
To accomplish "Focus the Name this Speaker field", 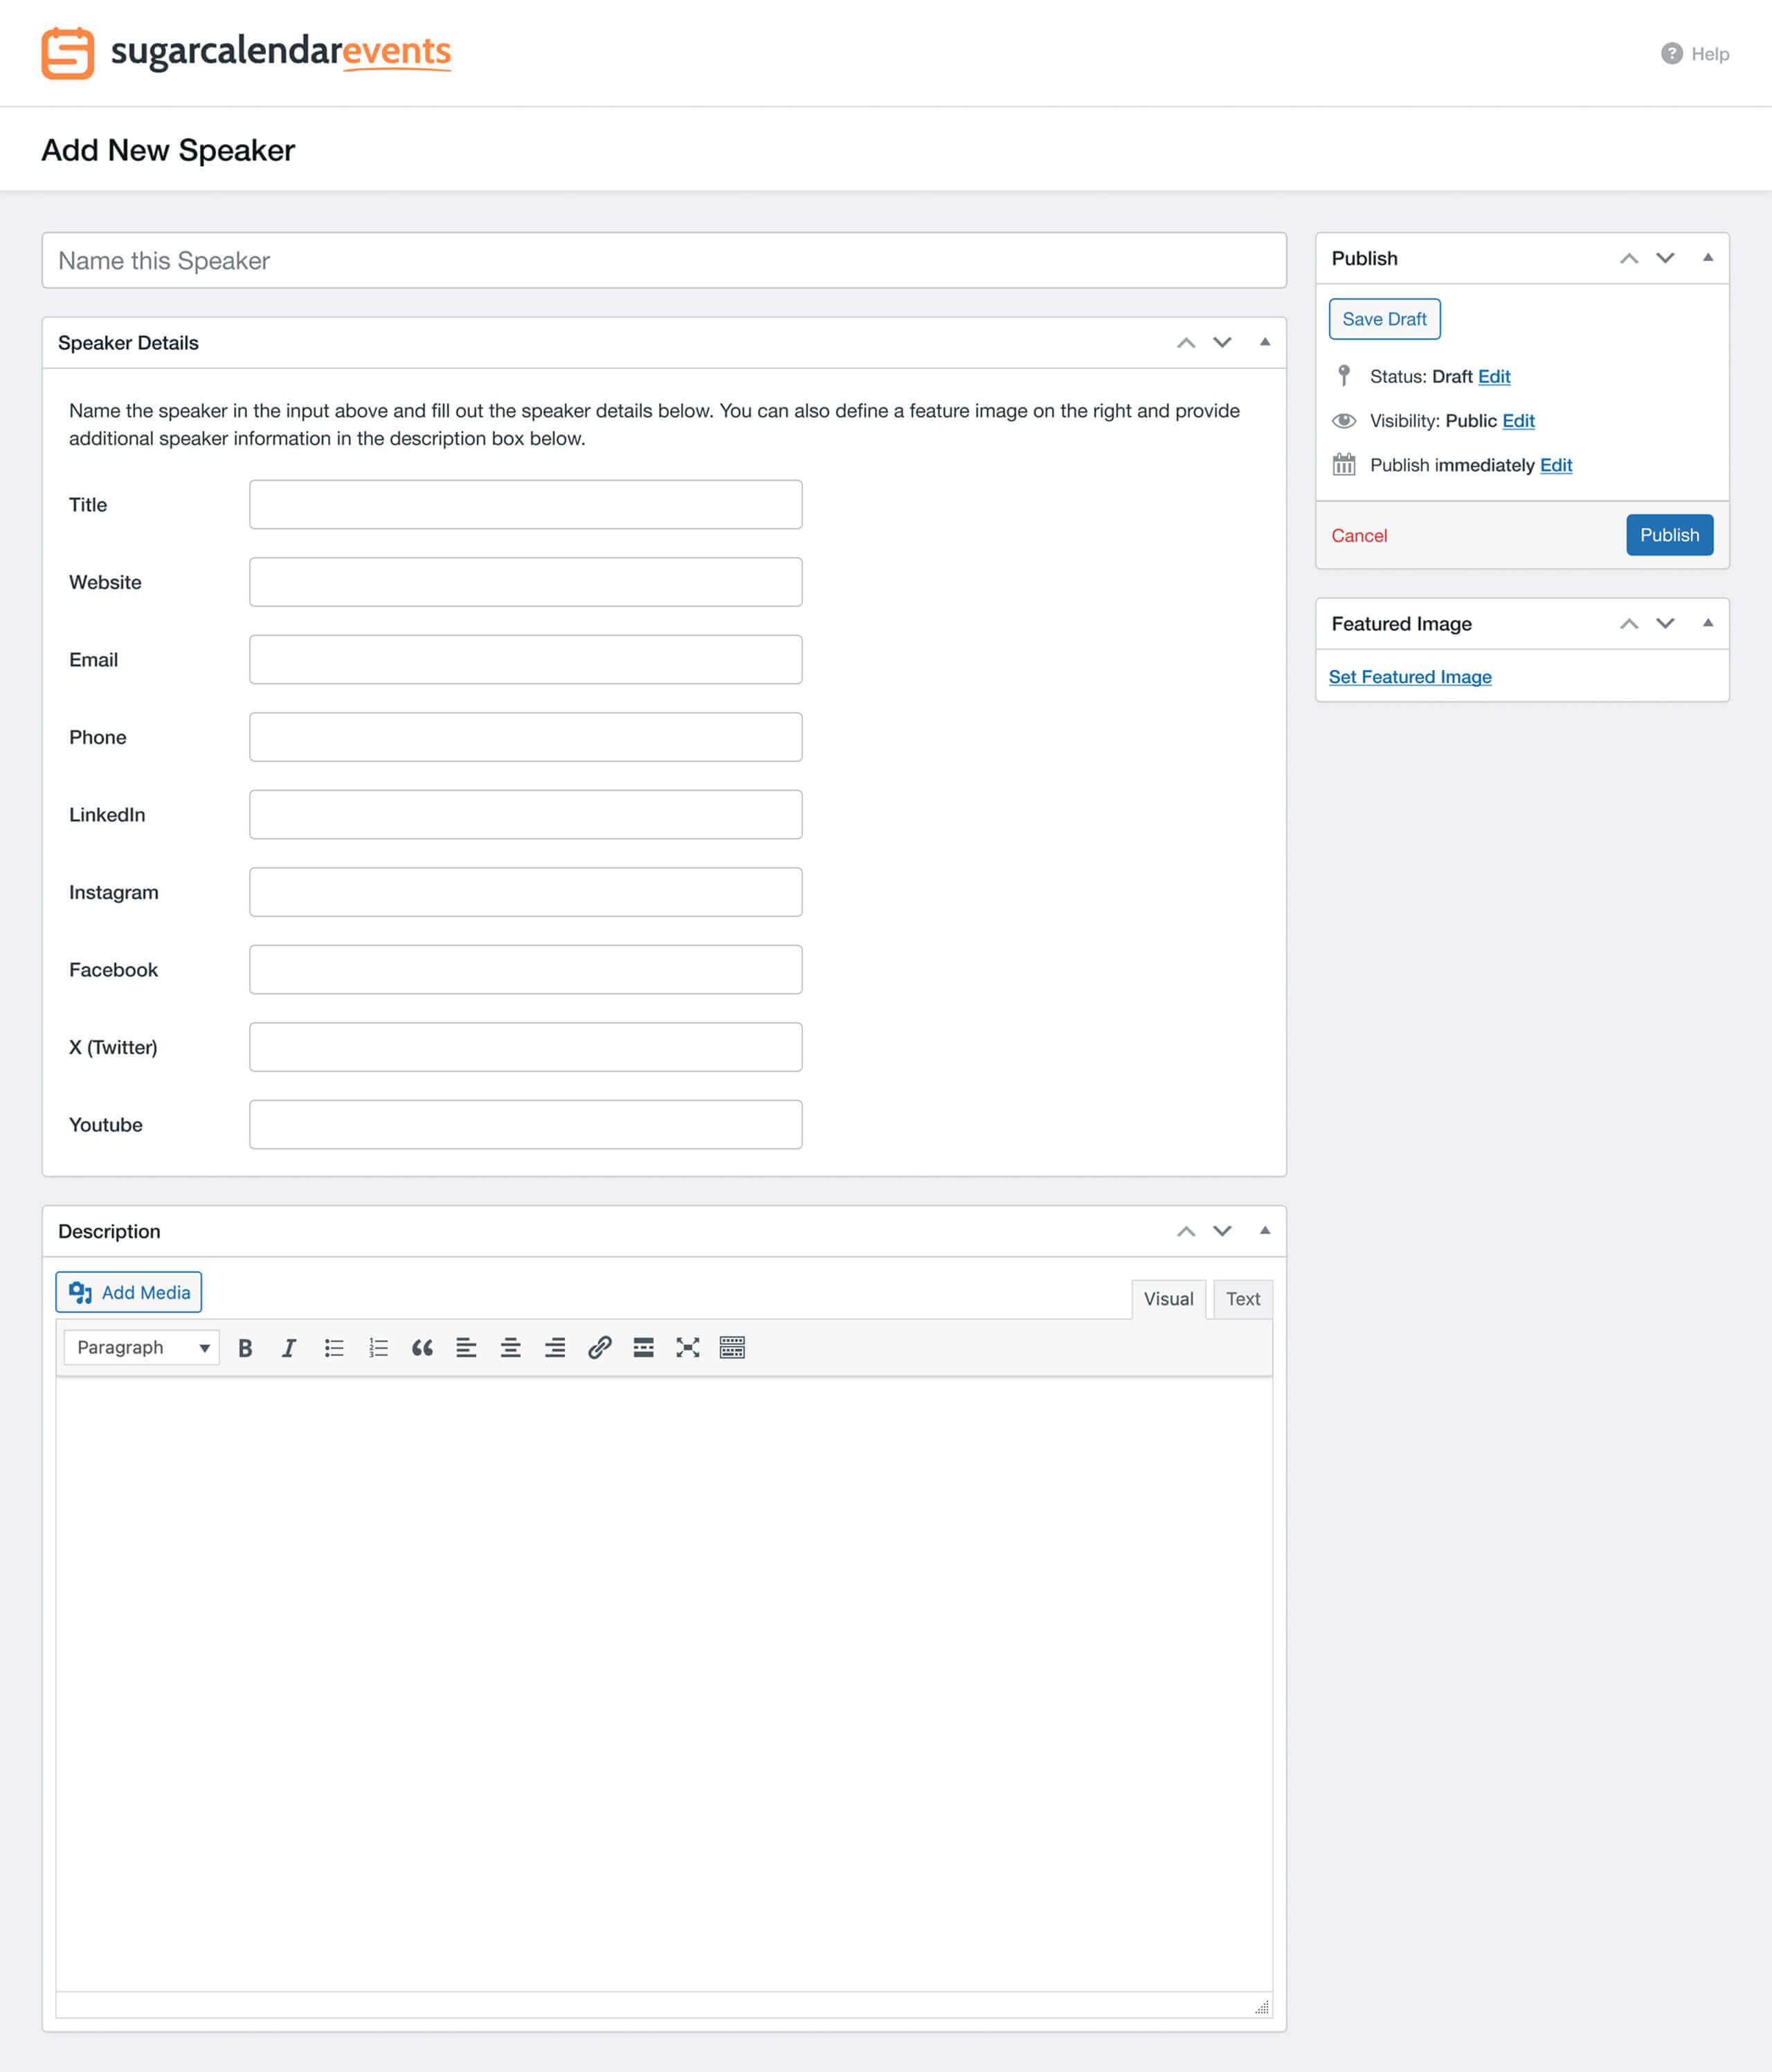I will click(x=664, y=261).
